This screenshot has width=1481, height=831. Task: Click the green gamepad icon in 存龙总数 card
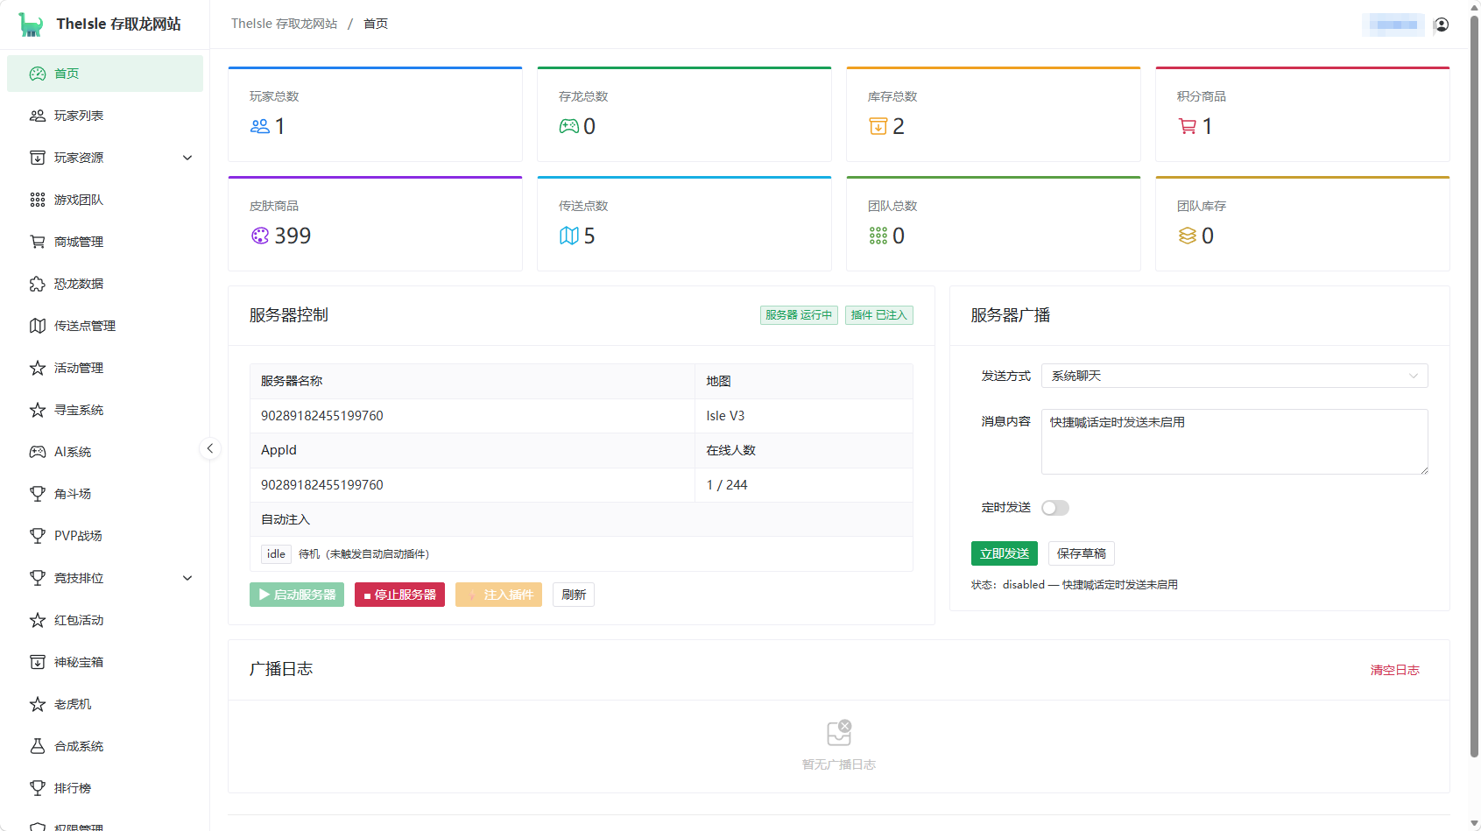click(569, 126)
